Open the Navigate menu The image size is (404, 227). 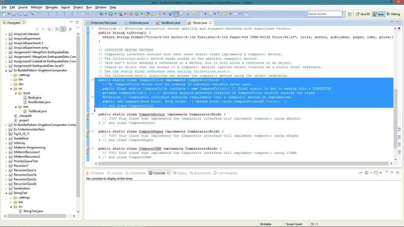click(51, 7)
